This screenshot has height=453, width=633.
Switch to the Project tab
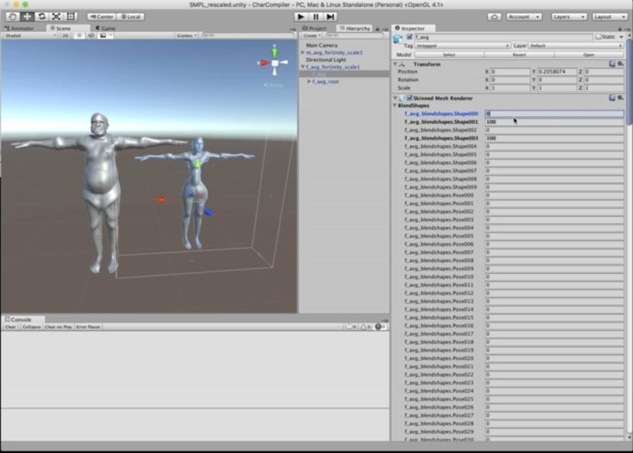315,28
